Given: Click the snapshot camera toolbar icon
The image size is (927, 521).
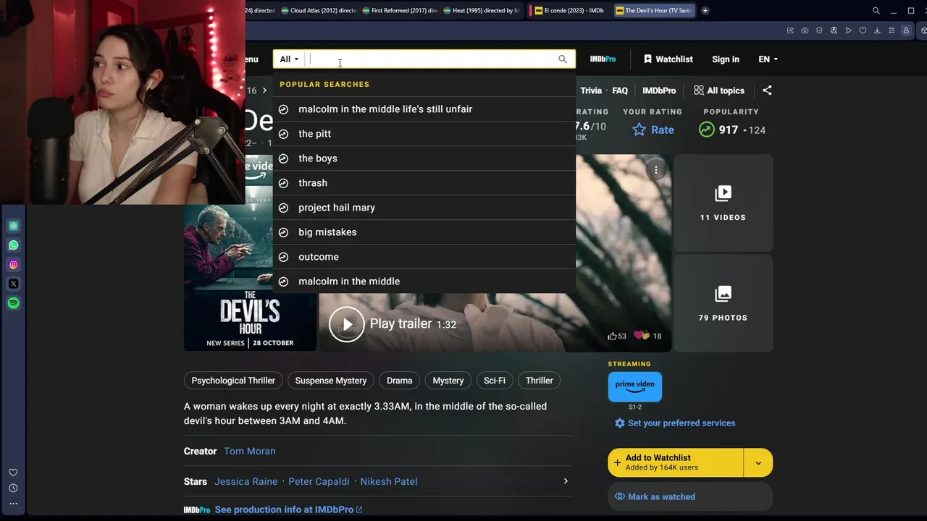Looking at the screenshot, I should tap(805, 30).
